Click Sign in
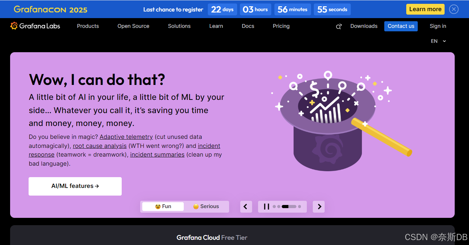 [438, 26]
